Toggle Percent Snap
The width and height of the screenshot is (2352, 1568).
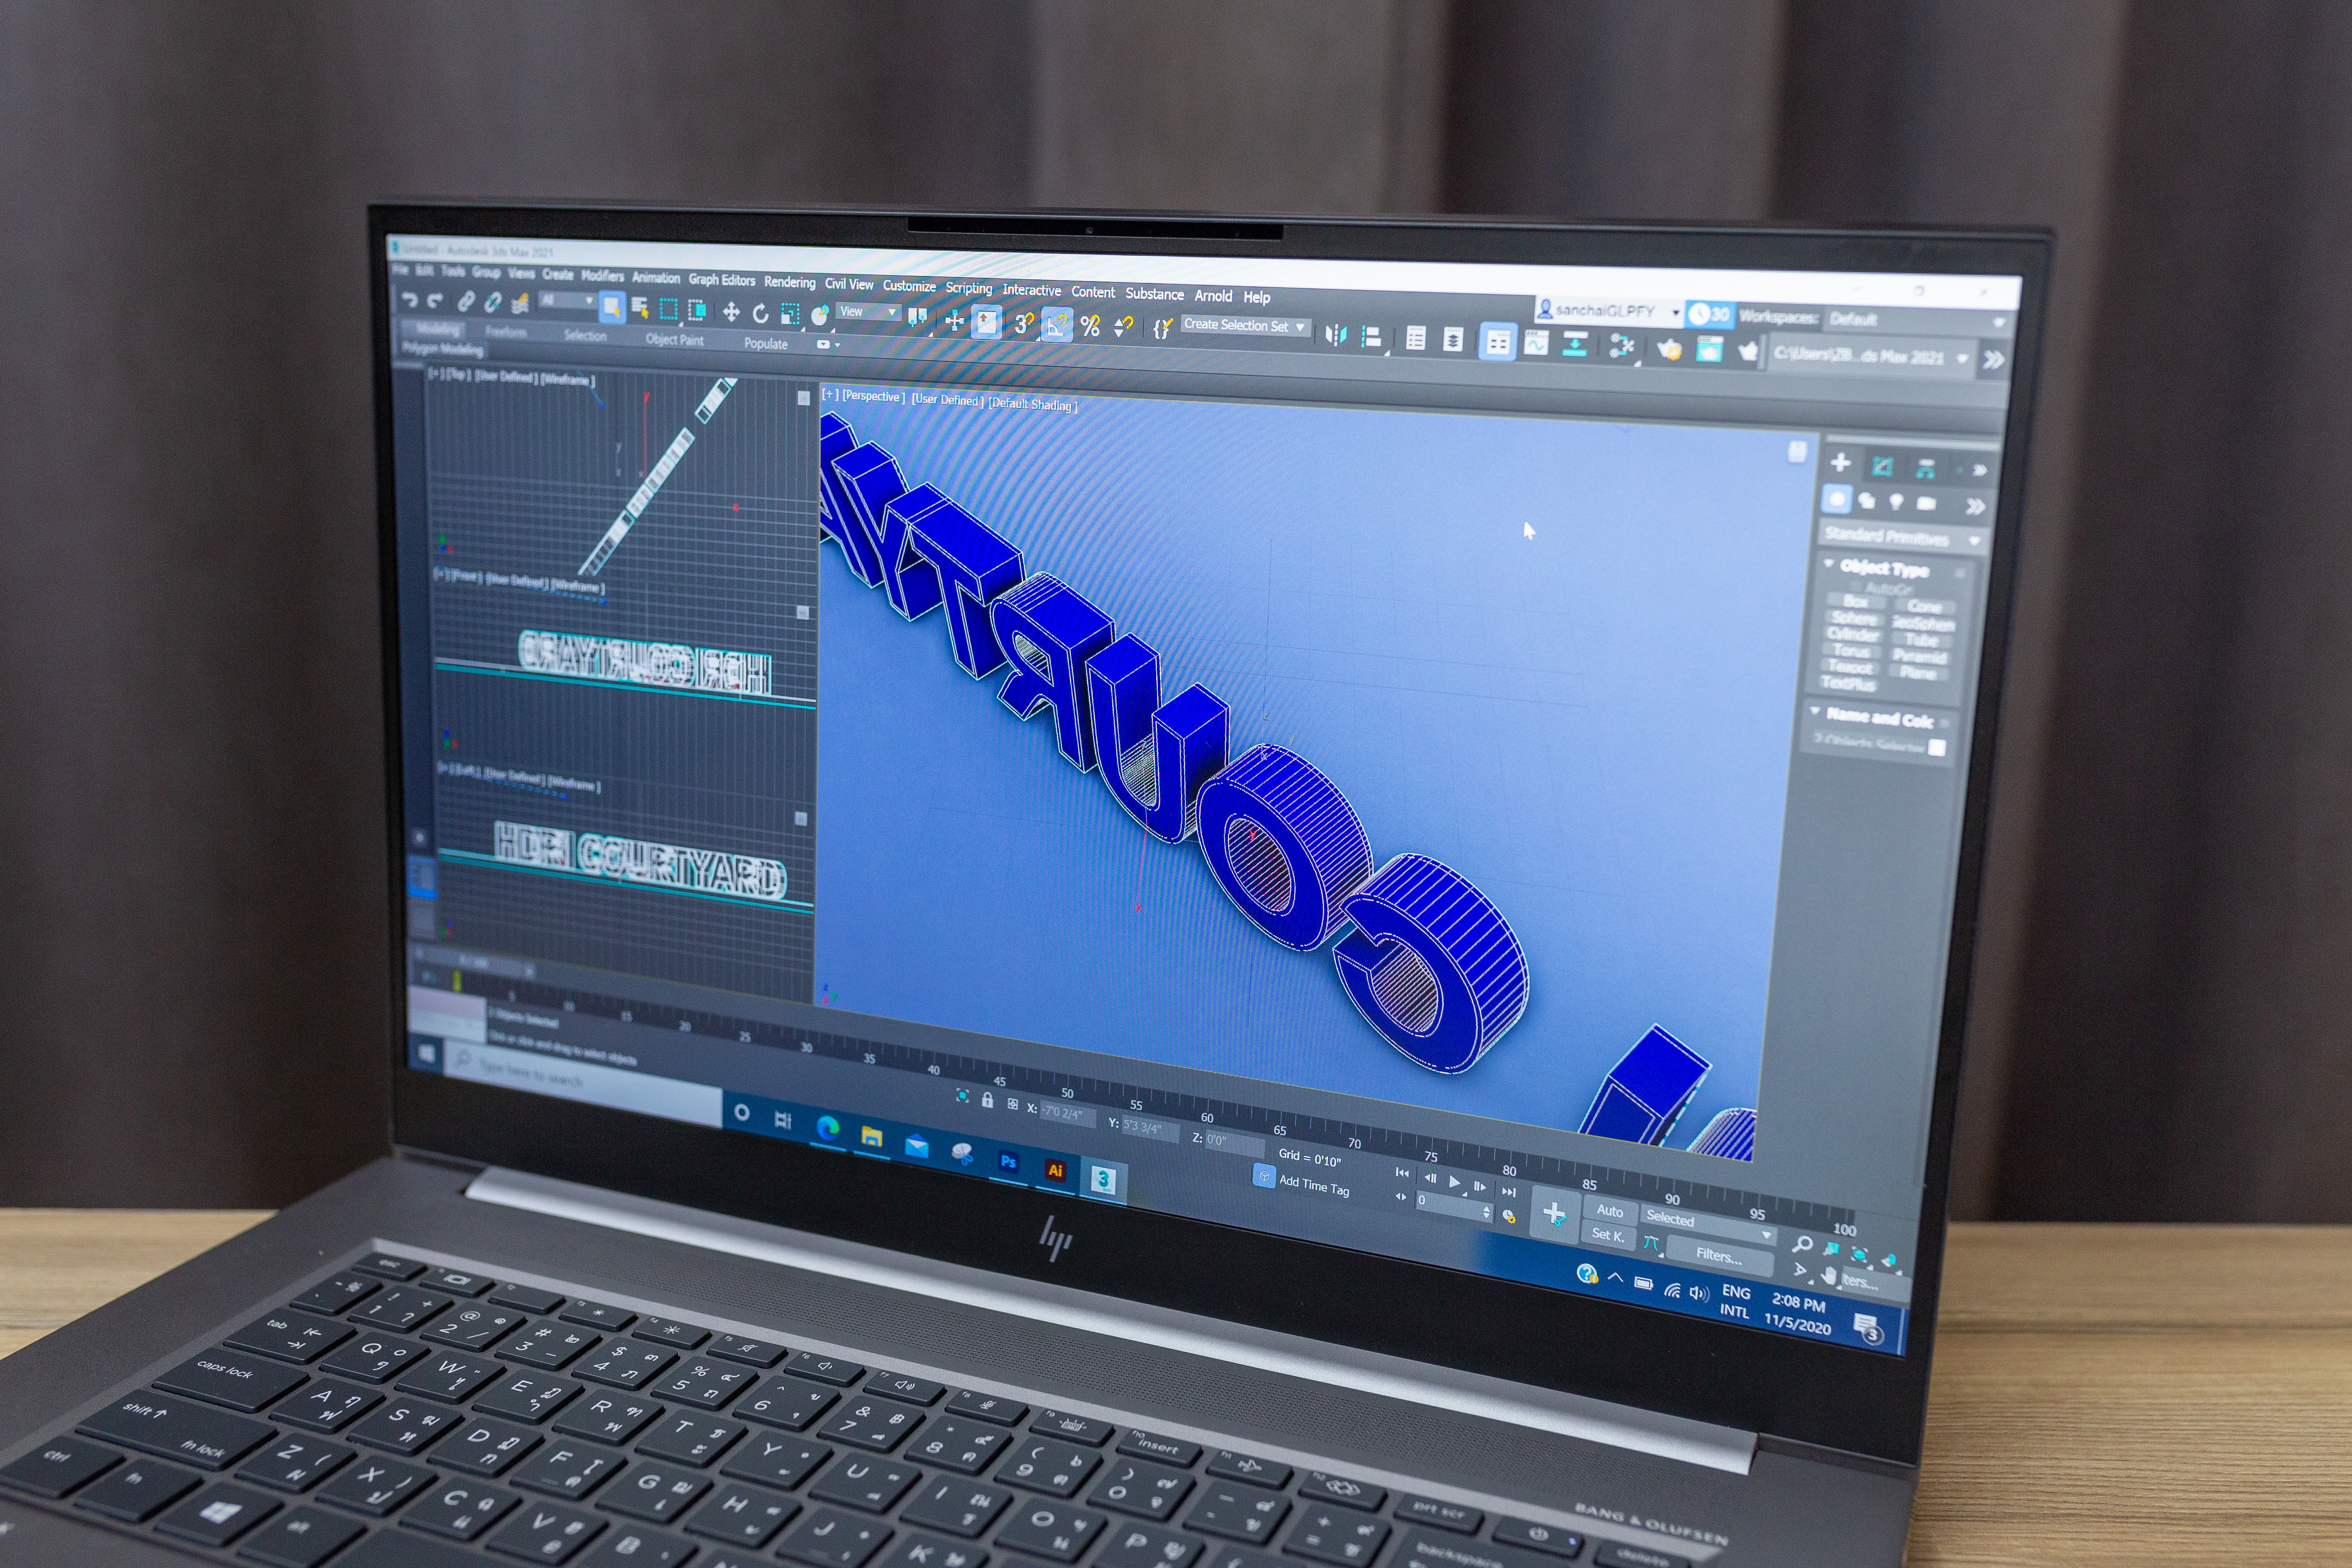pos(1090,326)
